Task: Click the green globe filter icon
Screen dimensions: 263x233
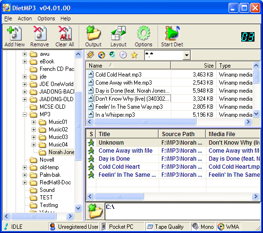Action: (x=112, y=55)
